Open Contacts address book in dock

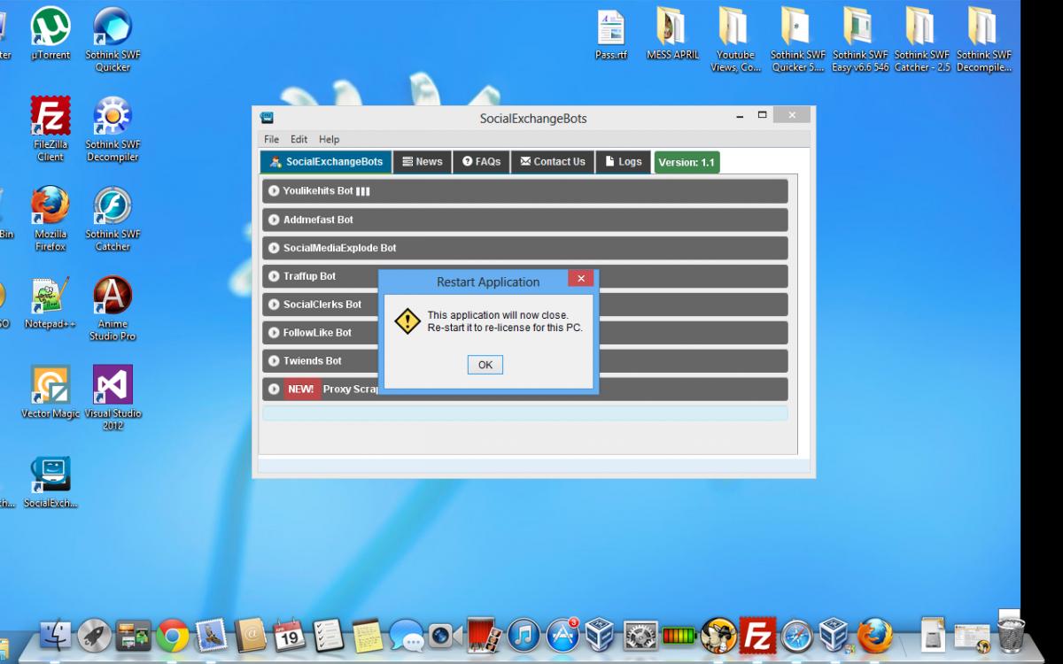[251, 636]
